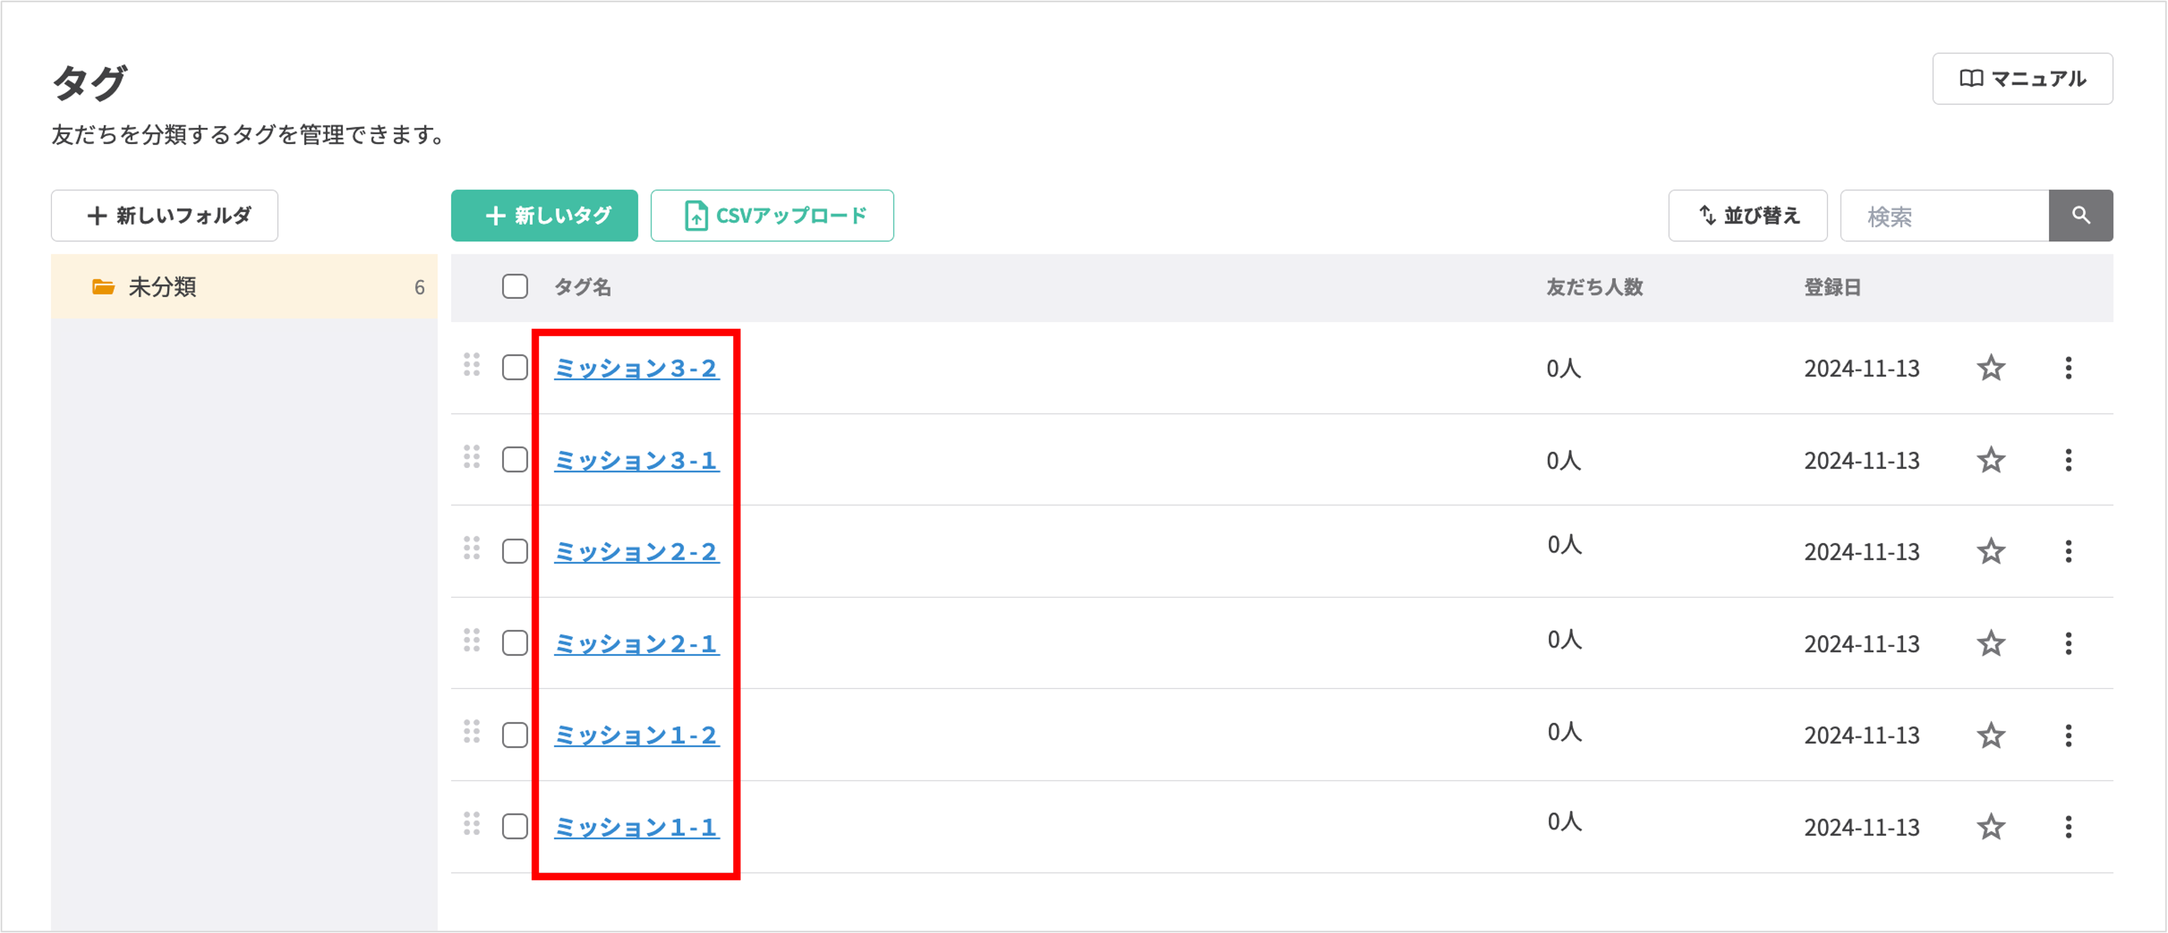Check the ミッション3-2 row checkbox
2168x933 pixels.
coord(515,368)
